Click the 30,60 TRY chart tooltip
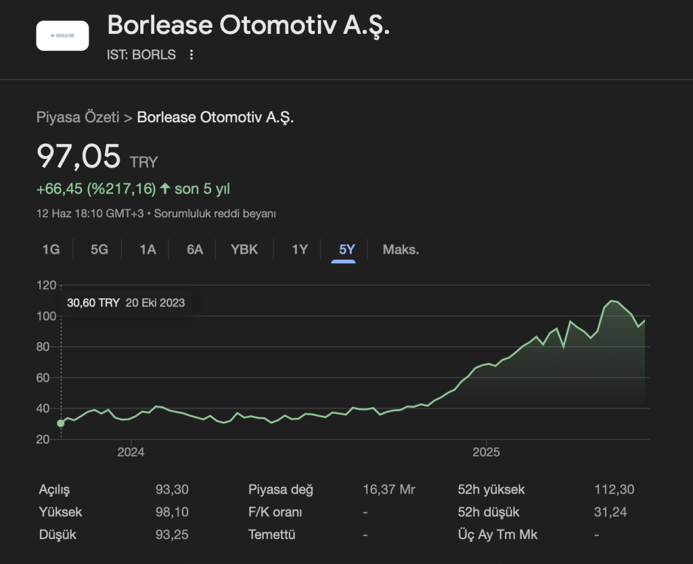 pyautogui.click(x=126, y=303)
